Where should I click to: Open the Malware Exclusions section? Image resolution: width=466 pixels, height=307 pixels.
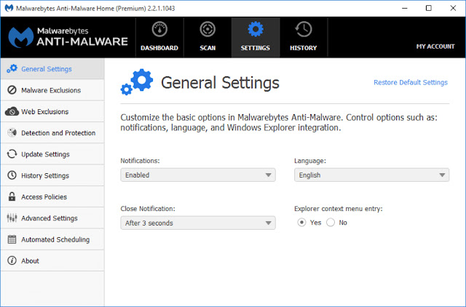coord(51,90)
